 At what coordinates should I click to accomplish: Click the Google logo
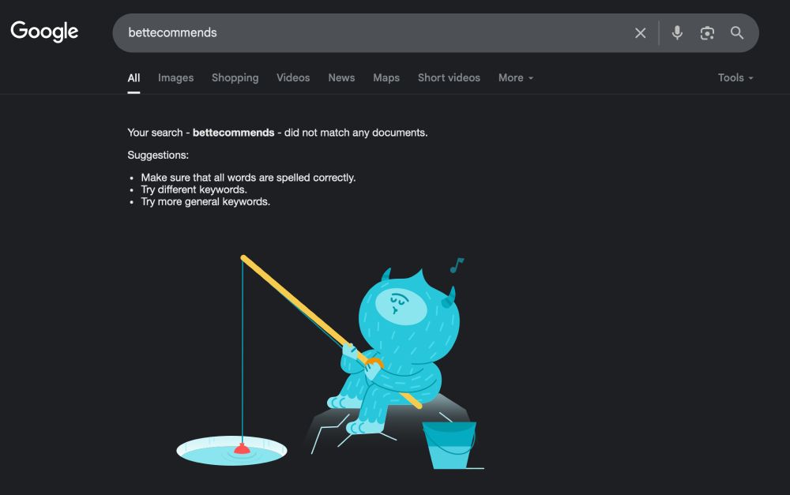[44, 32]
